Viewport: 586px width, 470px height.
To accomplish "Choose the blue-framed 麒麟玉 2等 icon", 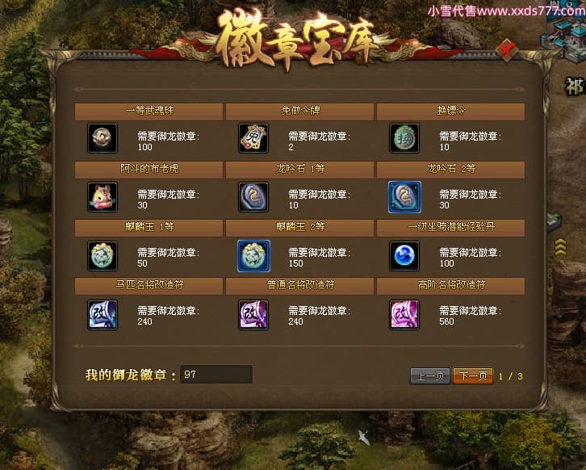I will [x=253, y=256].
